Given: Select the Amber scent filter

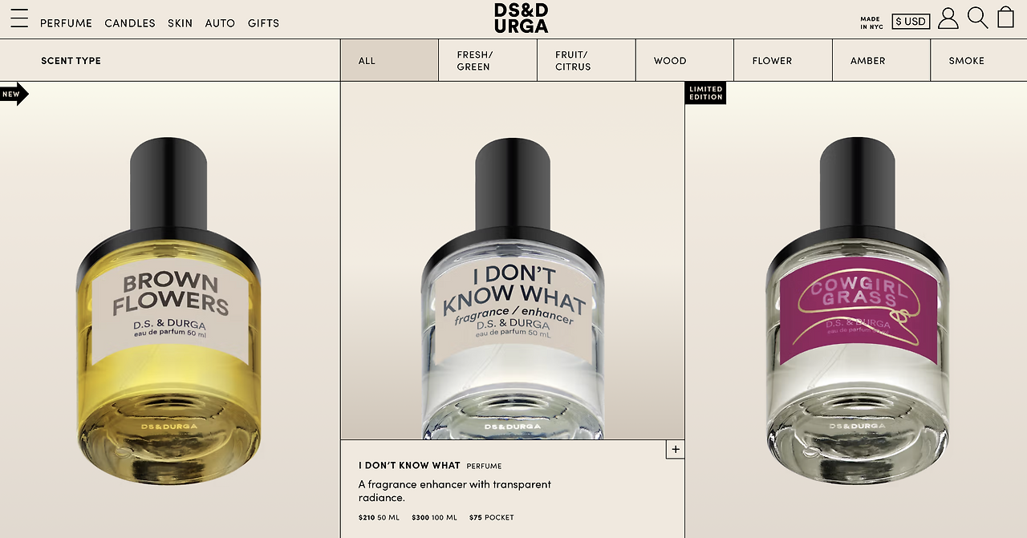Looking at the screenshot, I should [x=881, y=61].
